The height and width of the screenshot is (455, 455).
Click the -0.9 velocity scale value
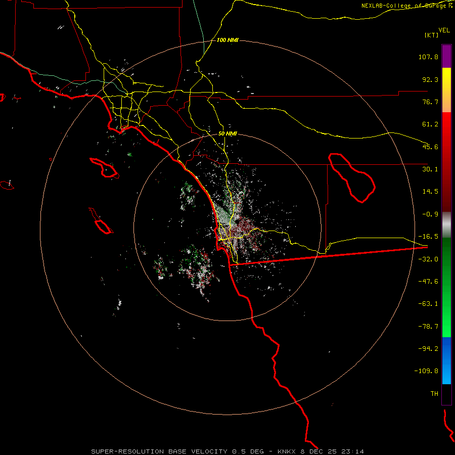430,214
